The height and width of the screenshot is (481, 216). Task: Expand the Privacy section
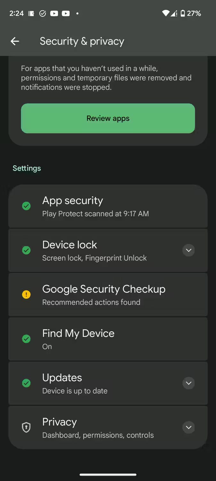(x=188, y=427)
